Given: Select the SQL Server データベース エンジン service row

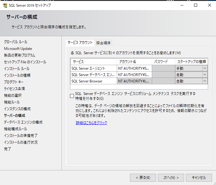Looking at the screenshot, I should coord(94,75).
